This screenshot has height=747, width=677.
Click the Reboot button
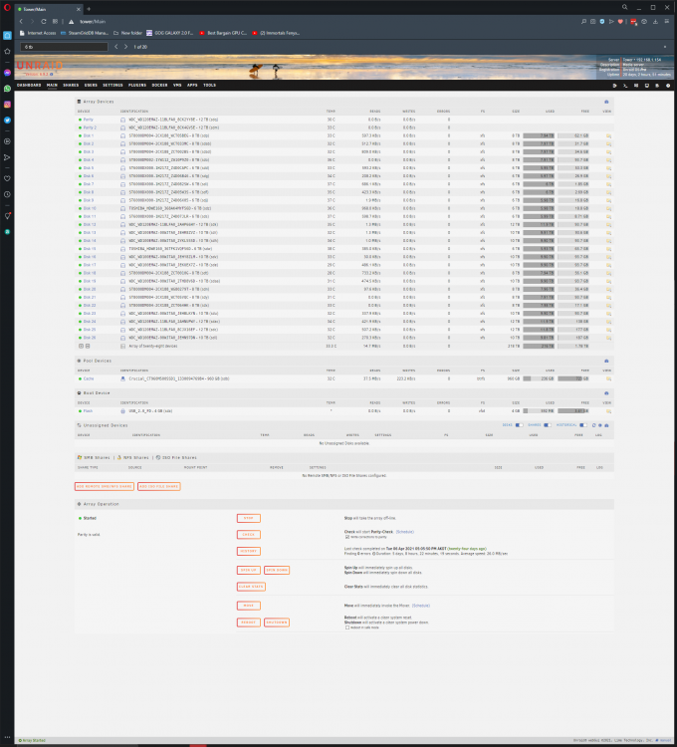pos(249,622)
